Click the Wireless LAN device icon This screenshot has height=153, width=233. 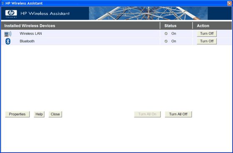coord(8,34)
